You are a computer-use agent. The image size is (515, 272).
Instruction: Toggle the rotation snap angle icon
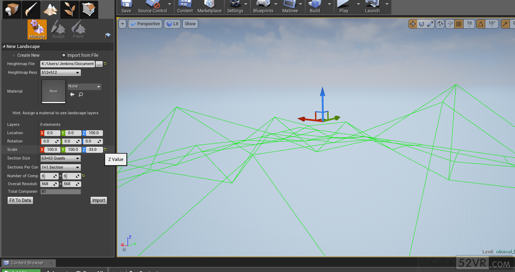point(481,24)
